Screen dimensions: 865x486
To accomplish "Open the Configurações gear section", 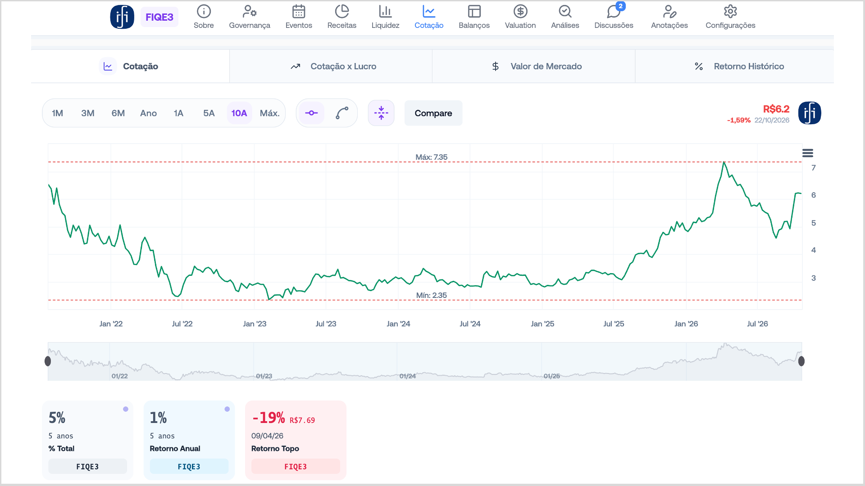I will tap(730, 17).
